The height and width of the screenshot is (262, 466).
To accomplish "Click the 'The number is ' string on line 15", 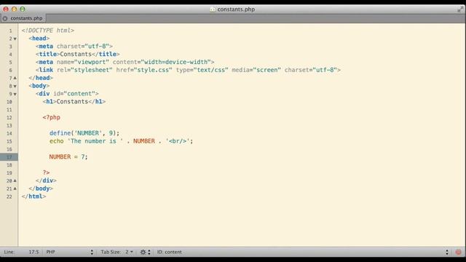I will coord(95,141).
